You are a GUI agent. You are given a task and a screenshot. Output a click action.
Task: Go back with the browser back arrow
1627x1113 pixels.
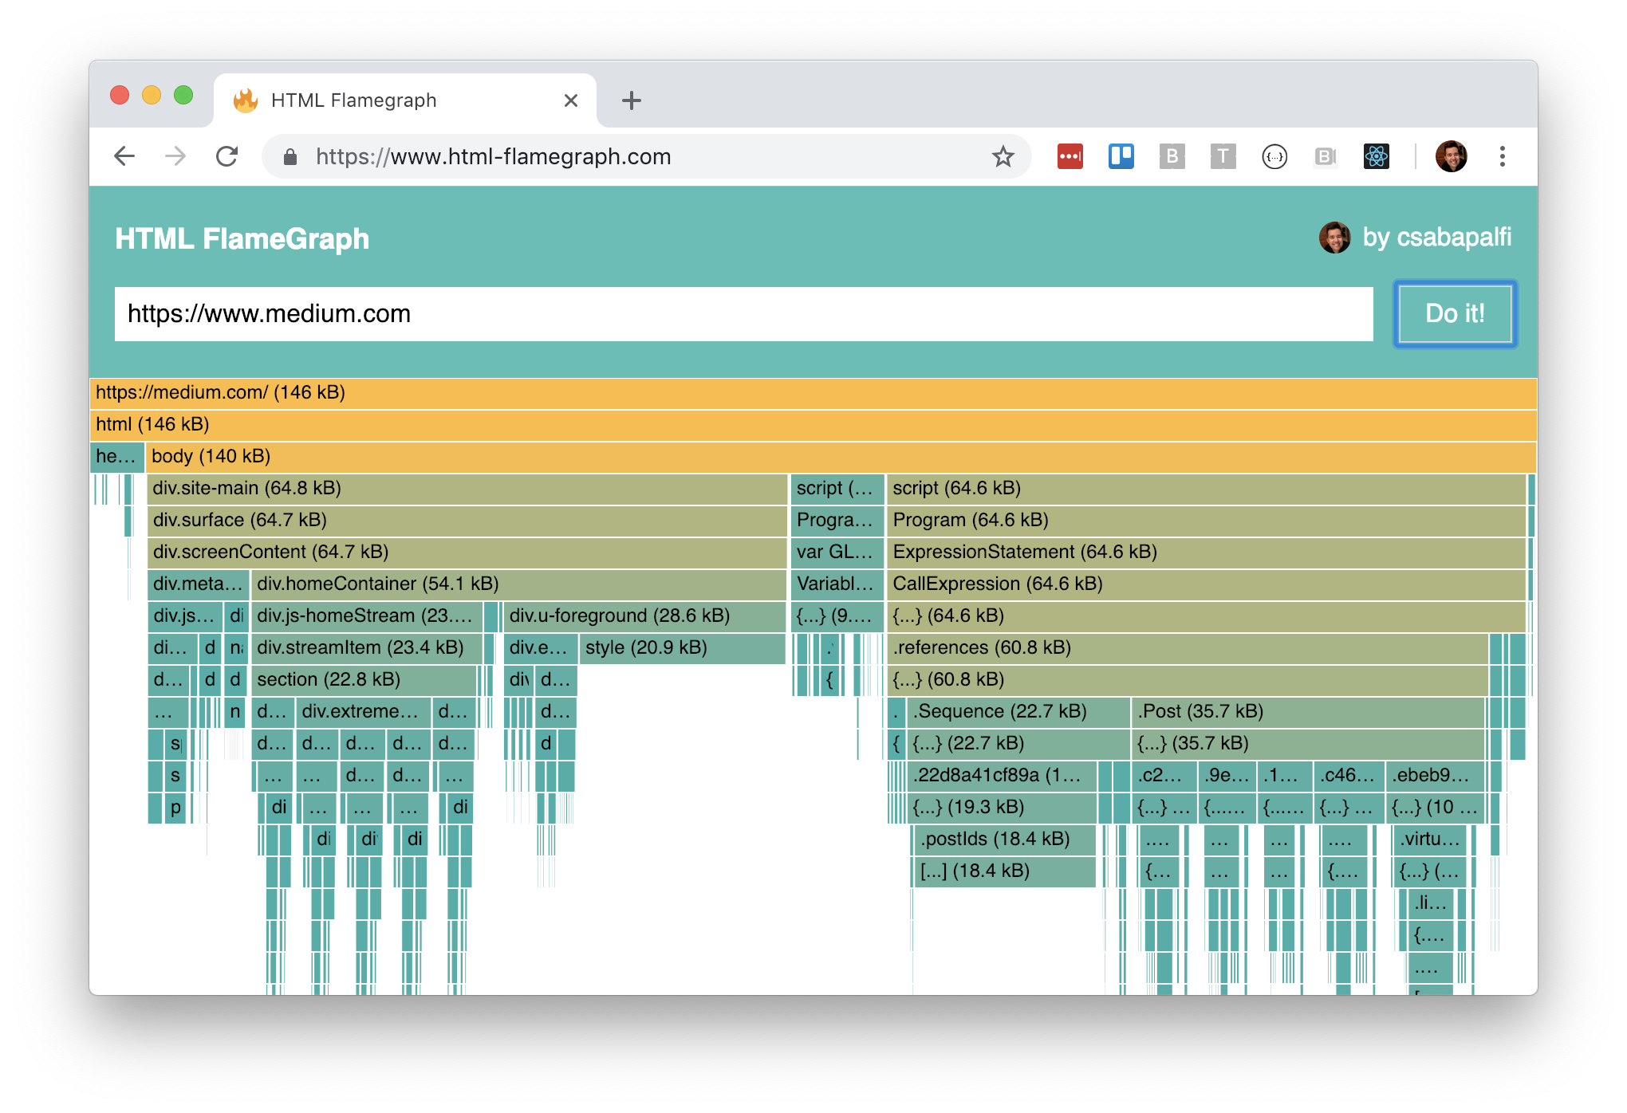[124, 156]
